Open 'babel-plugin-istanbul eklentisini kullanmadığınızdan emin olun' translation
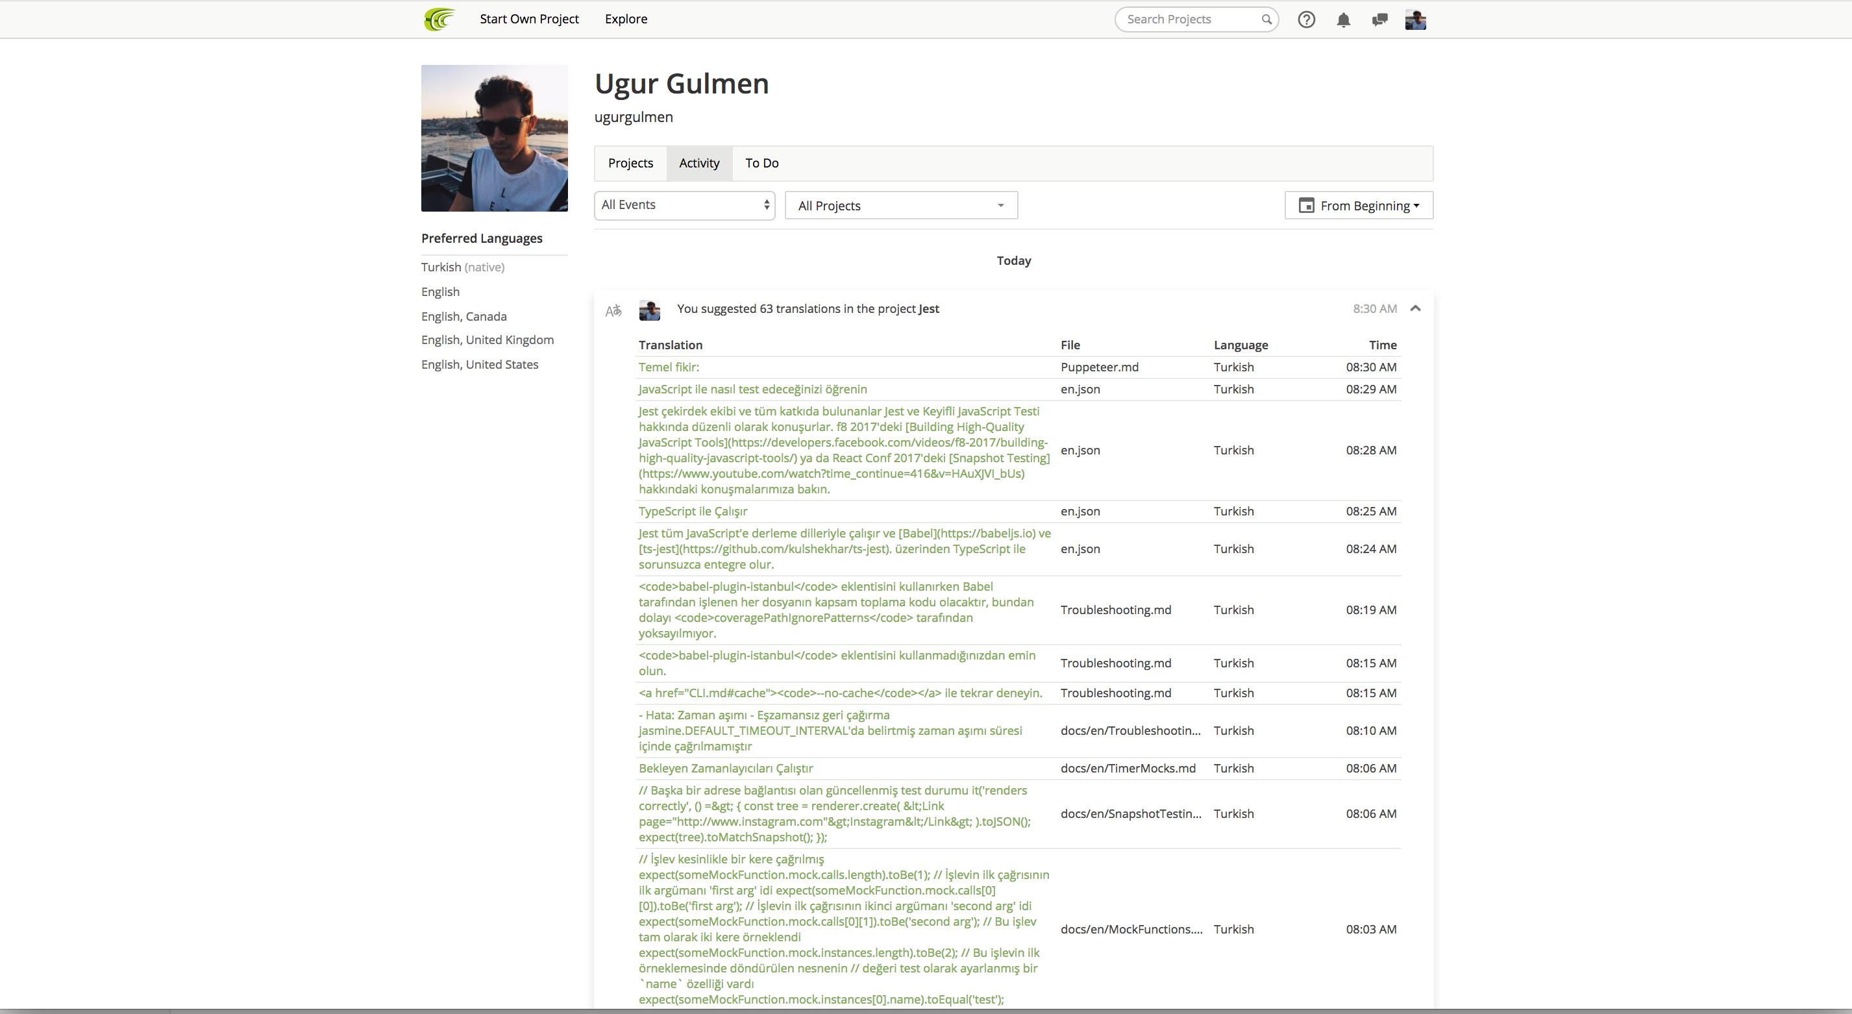Viewport: 1852px width, 1014px height. (837, 663)
